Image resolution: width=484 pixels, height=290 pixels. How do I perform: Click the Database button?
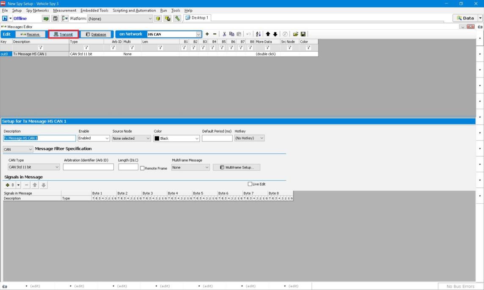tap(96, 34)
